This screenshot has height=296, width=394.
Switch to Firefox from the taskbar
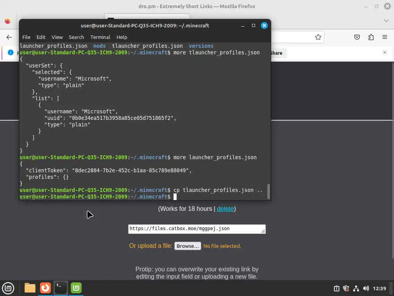pyautogui.click(x=45, y=288)
